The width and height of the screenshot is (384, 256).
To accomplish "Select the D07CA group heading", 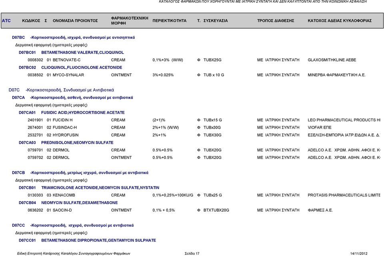I will coord(72,97).
